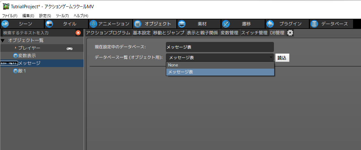
Task: Switch to 基本設定 tab
Action: [142, 33]
